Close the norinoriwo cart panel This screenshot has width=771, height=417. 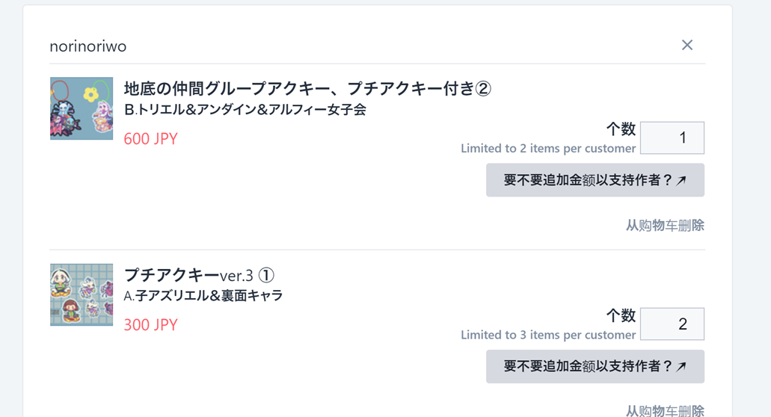tap(686, 46)
